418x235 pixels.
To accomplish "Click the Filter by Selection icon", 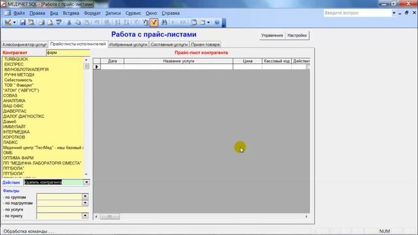I will (x=137, y=22).
